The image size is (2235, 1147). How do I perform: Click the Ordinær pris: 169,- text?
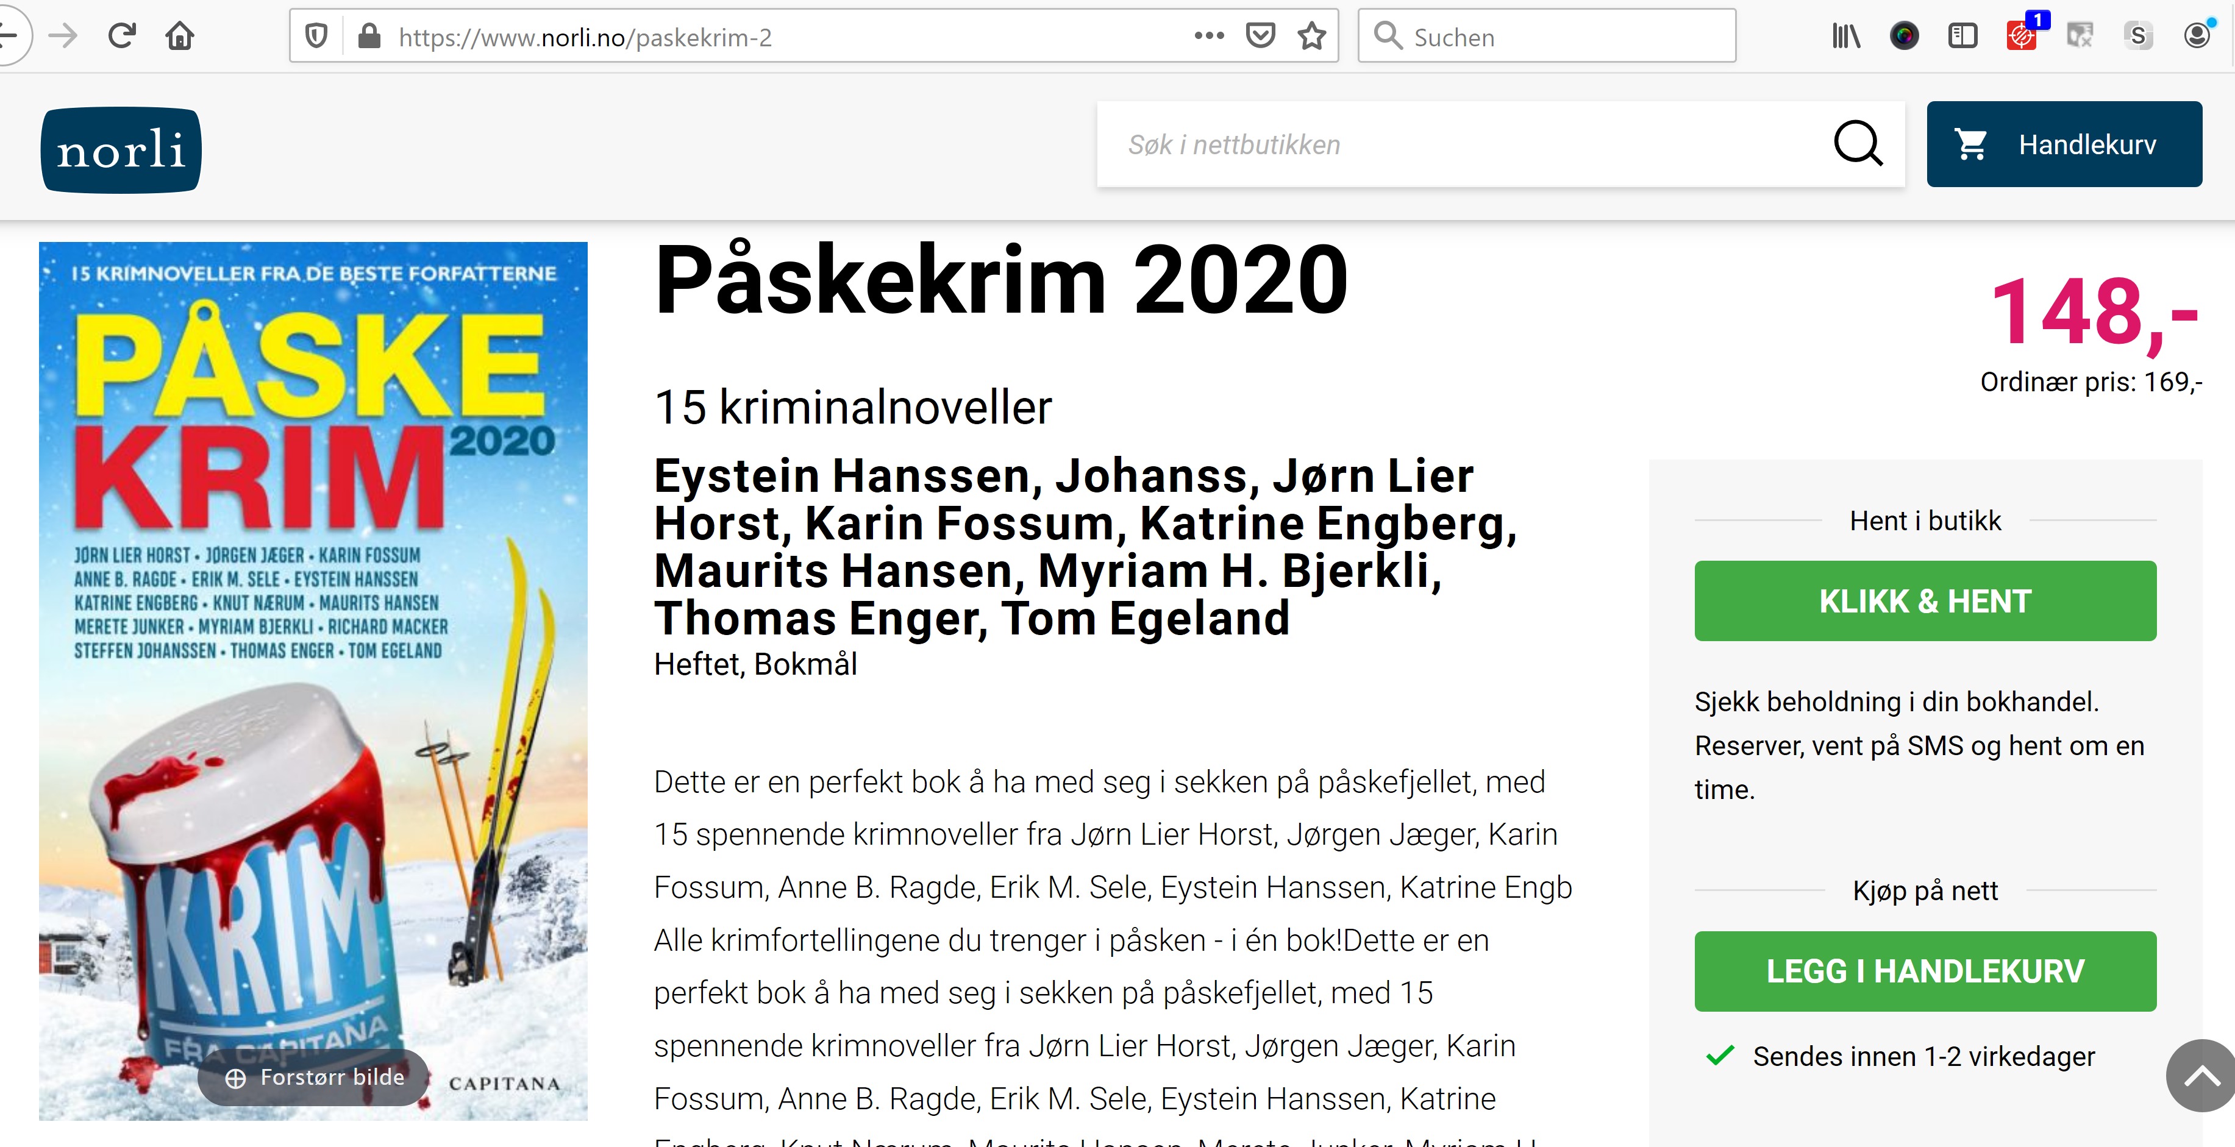pos(2091,382)
